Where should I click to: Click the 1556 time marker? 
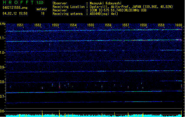coord(108,25)
